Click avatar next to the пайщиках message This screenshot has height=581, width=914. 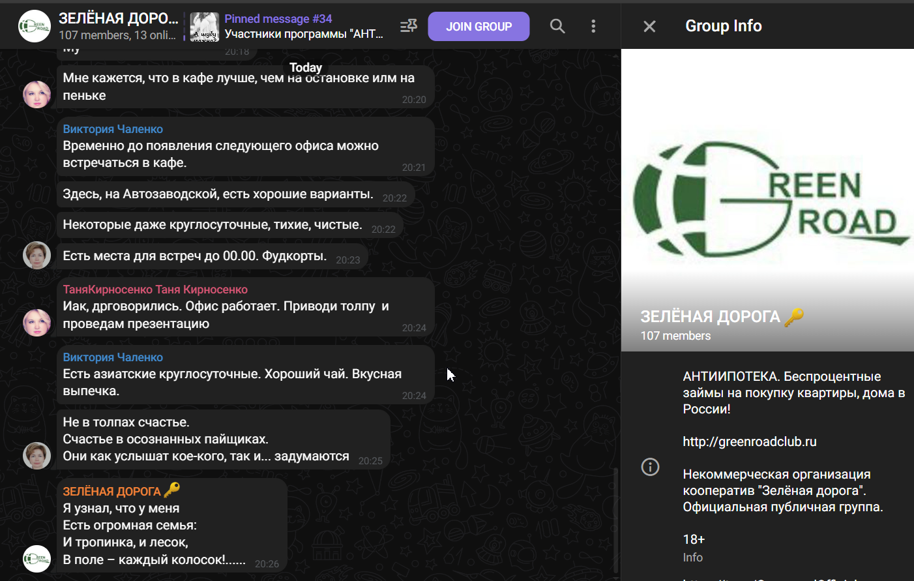[37, 455]
